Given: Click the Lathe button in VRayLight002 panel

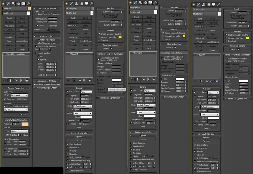Looking at the screenshot, I should pyautogui.click(x=149, y=25).
